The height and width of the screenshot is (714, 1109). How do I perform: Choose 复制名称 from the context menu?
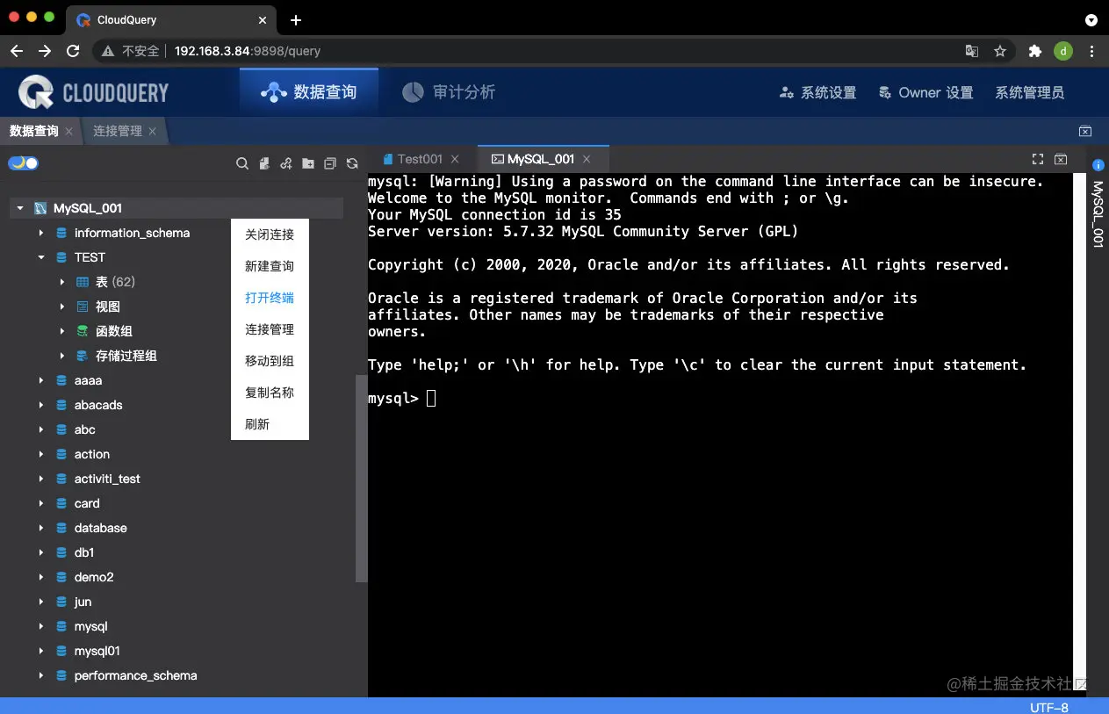pyautogui.click(x=270, y=393)
